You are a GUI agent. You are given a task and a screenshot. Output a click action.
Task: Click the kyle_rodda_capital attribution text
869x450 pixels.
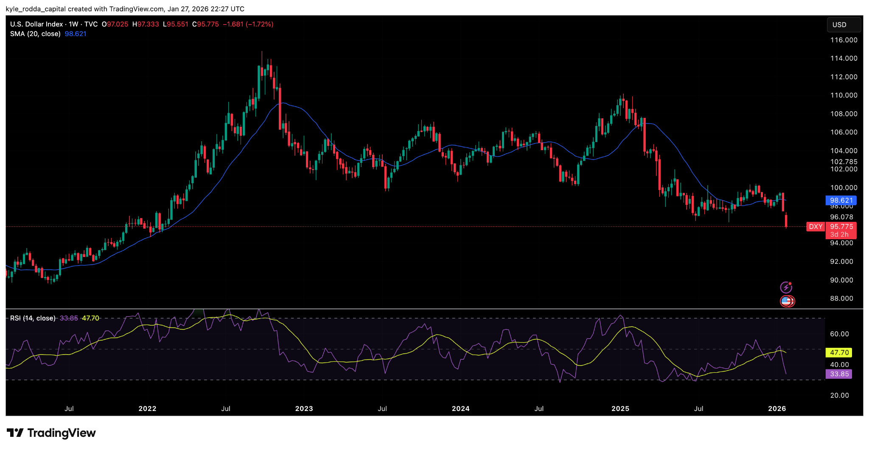(x=36, y=9)
